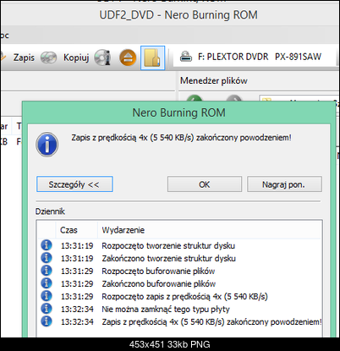
Task: Click the info icon beside Nie można zamknąć
Action: pos(47,309)
